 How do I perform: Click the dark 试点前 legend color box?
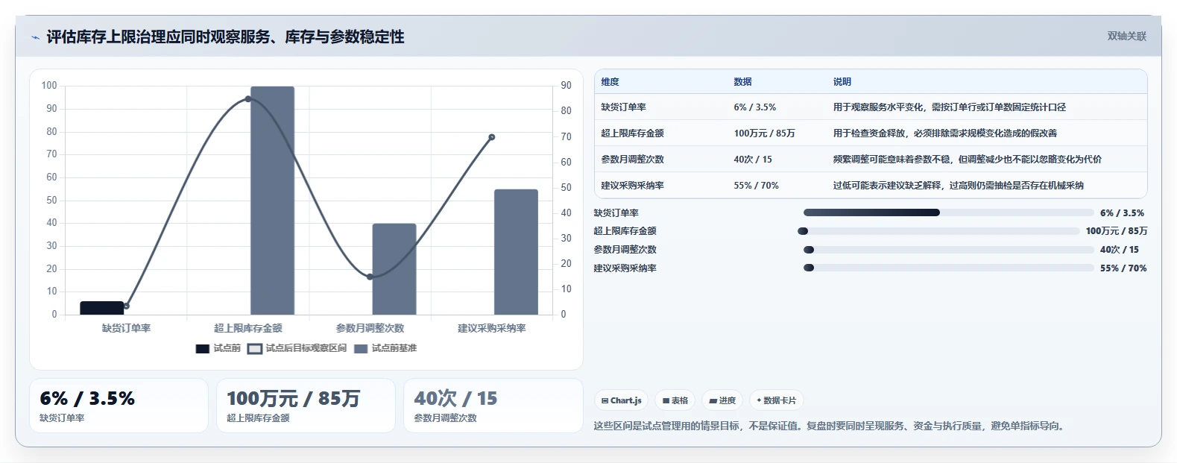tap(202, 349)
